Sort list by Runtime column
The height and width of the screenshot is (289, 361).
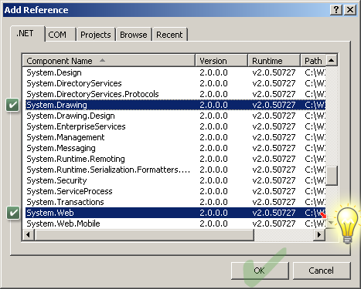point(274,61)
